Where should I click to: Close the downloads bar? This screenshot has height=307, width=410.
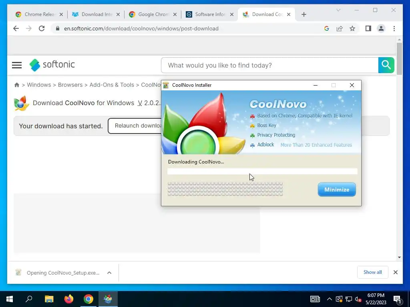395,272
